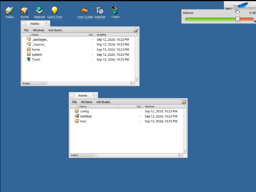This screenshot has height=192, width=256.
Task: Sort by Modified column in home window
Action: [163, 107]
